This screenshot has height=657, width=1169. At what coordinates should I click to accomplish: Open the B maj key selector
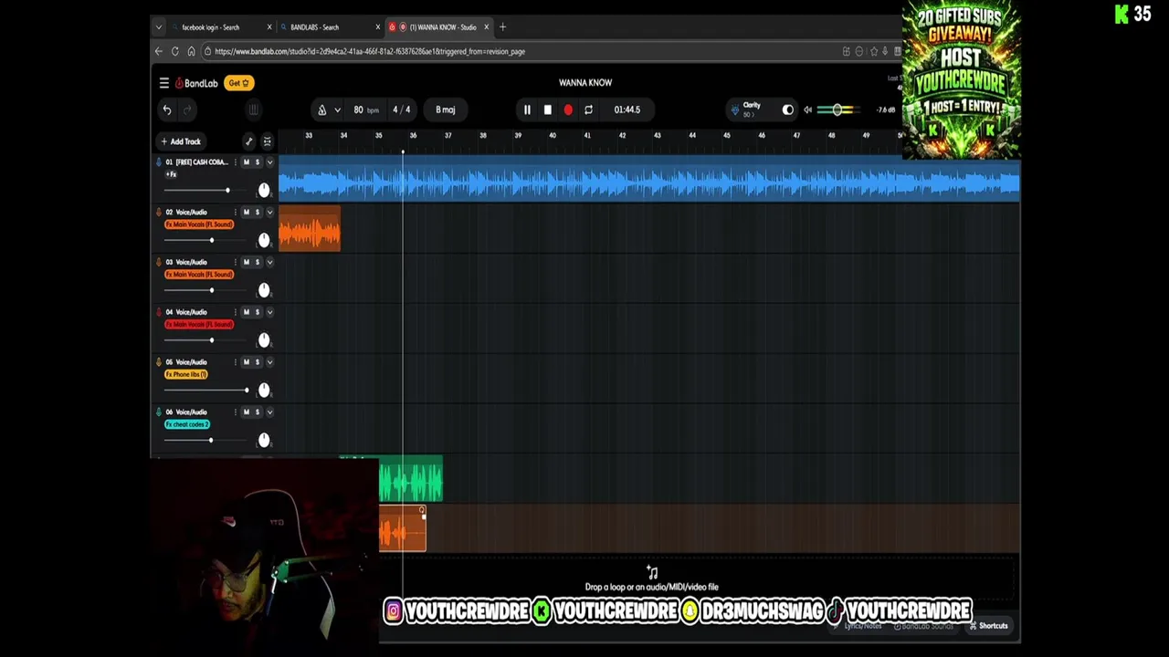click(445, 109)
